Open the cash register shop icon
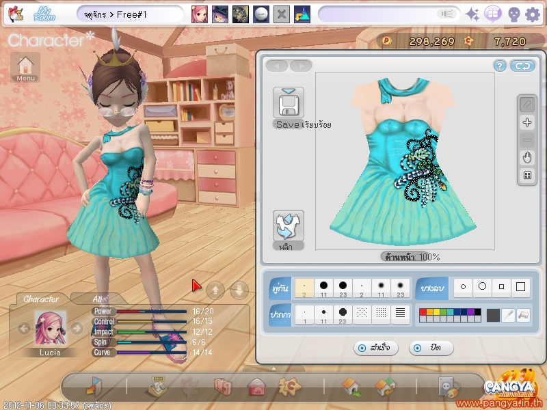The image size is (547, 410). point(158,387)
